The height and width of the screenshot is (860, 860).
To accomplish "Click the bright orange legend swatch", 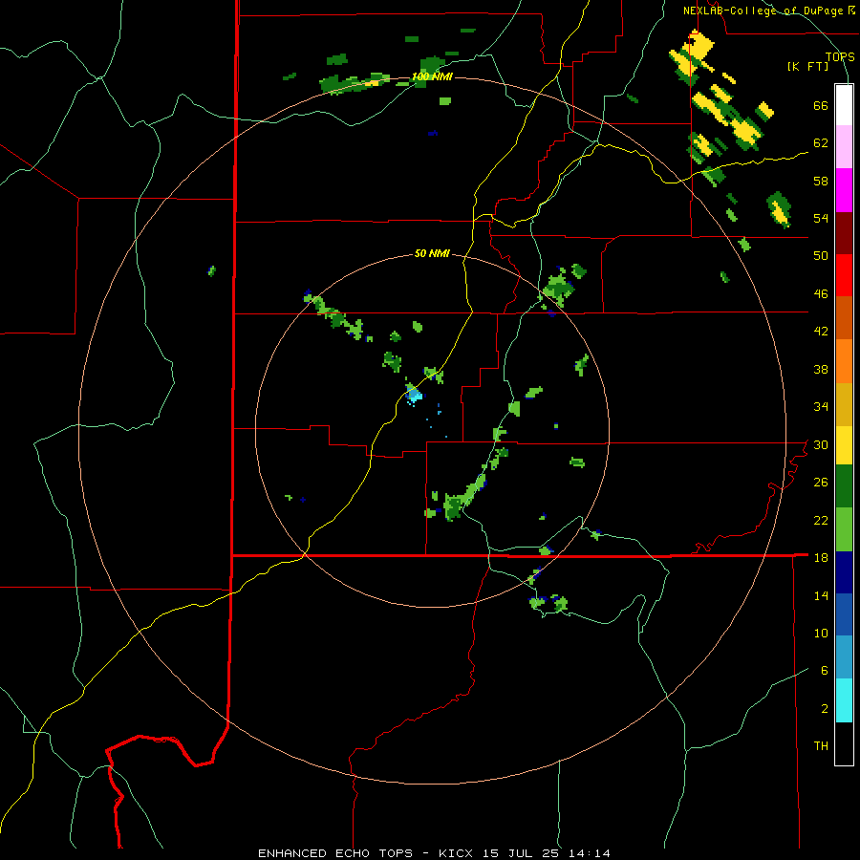I will pyautogui.click(x=844, y=361).
